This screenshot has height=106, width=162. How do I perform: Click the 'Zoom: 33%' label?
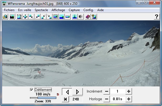[x=43, y=101]
